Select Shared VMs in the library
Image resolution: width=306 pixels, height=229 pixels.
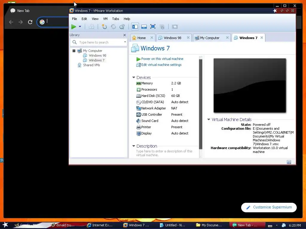pos(89,65)
